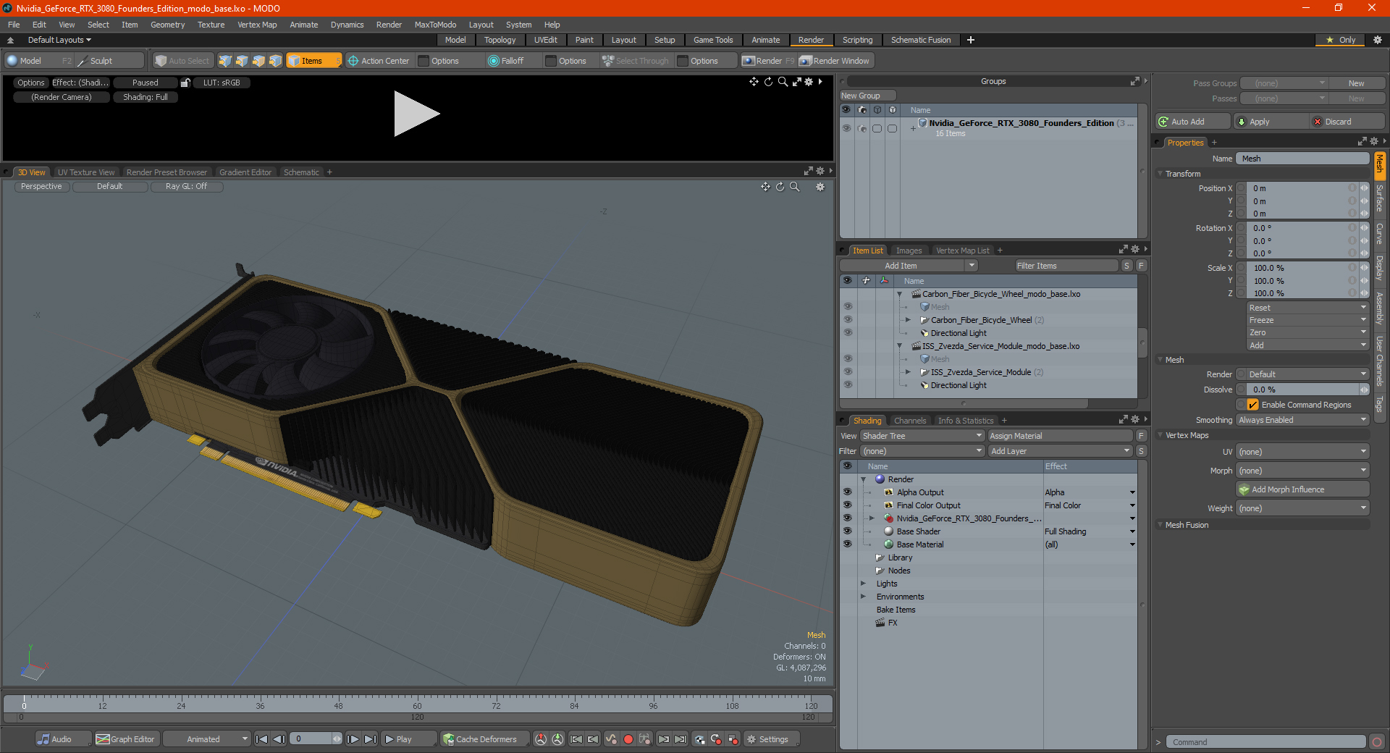
Task: Toggle visibility of Nvidia group in Groups
Action: (846, 128)
